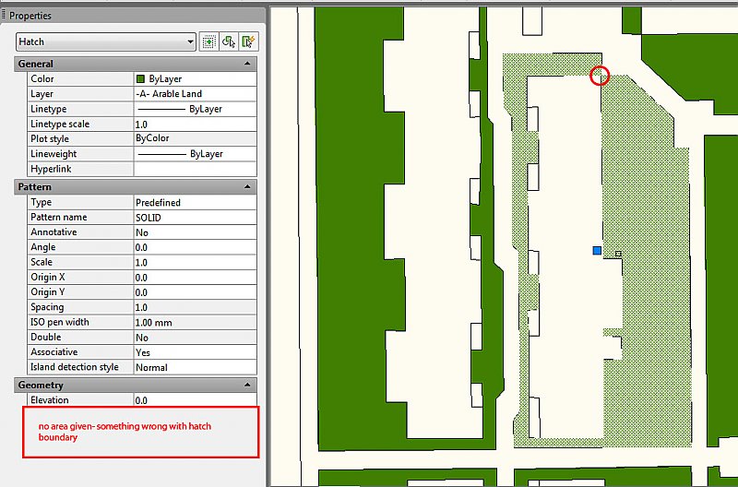Click the Select Objects icon
The width and height of the screenshot is (738, 487).
pyautogui.click(x=228, y=42)
